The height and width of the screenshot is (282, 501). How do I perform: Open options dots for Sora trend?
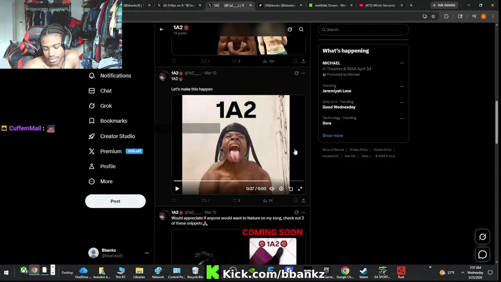pos(402,119)
